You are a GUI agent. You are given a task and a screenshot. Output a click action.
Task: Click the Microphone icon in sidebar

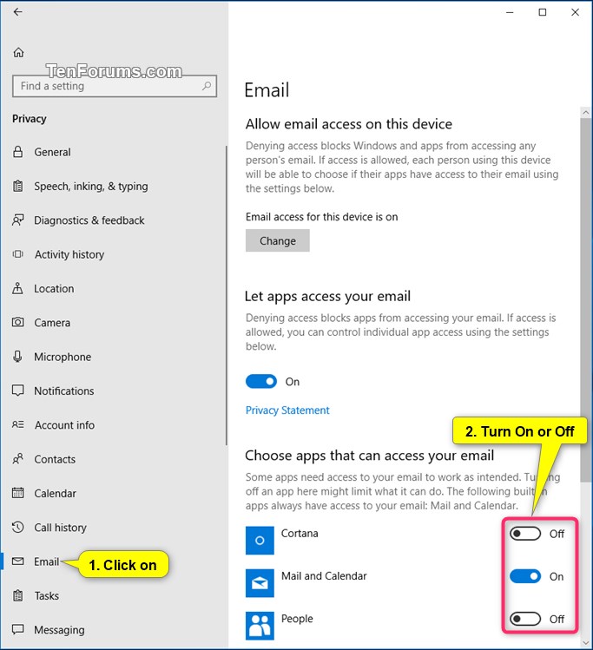[18, 357]
